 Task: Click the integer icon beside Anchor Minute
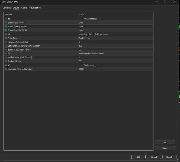click(6, 61)
